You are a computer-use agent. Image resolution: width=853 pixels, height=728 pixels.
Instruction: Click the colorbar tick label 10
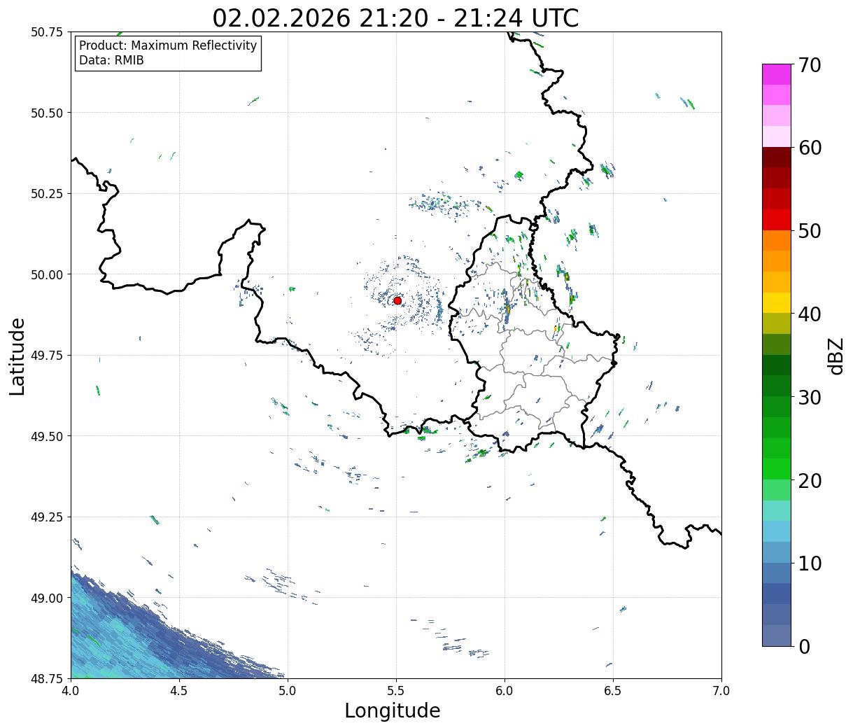pyautogui.click(x=810, y=563)
